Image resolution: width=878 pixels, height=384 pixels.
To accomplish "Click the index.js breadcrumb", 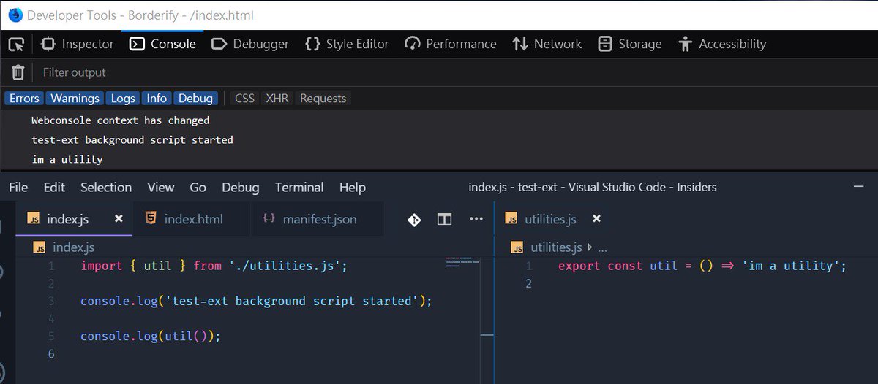I will point(73,247).
